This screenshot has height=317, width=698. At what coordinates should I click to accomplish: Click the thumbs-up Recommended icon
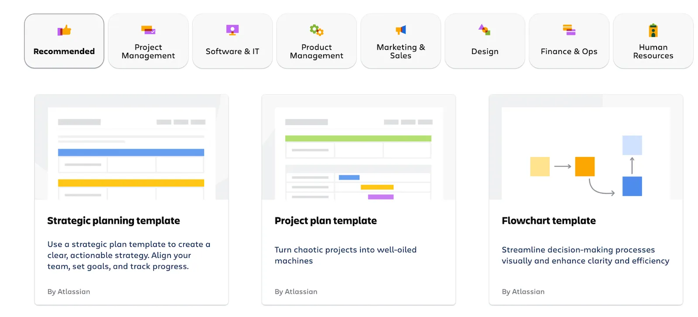64,31
